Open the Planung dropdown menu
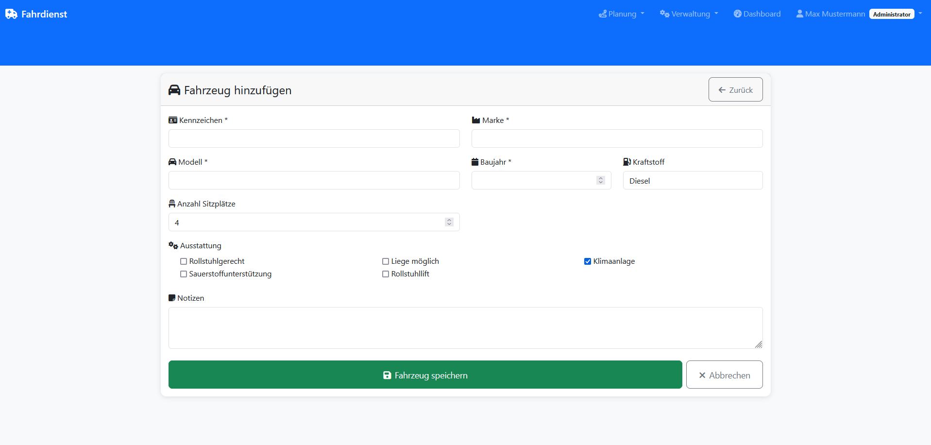This screenshot has width=931, height=445. [x=621, y=14]
